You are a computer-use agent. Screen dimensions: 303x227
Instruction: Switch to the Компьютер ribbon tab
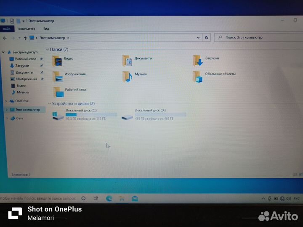pyautogui.click(x=27, y=29)
